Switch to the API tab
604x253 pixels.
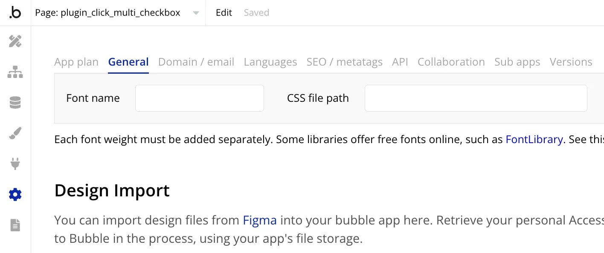(400, 62)
